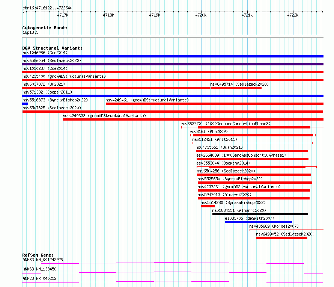
Task: Click nsv5514280 (ByrskaBishop2022) label
Action: coord(233,202)
